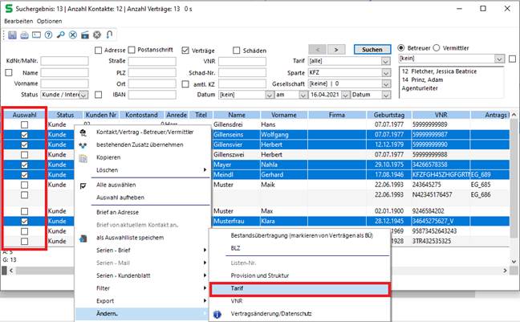The image size is (520, 322).
Task: Open the Gesellschaft dropdown
Action: 388,83
